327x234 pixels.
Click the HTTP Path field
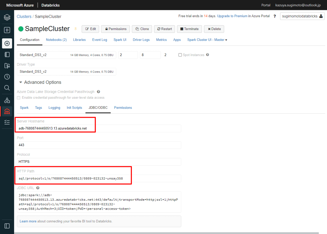(x=99, y=178)
